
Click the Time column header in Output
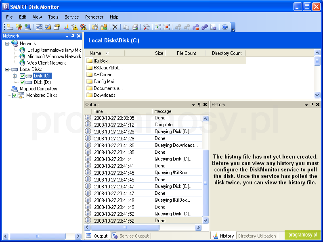122,111
